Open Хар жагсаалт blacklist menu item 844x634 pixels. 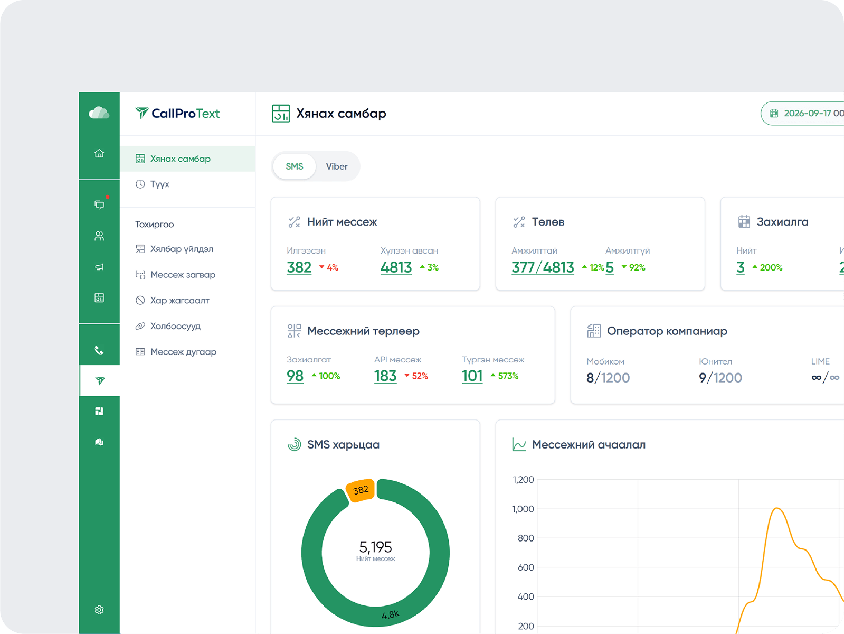[x=188, y=300]
